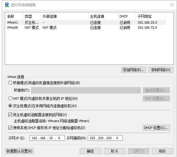Click the 192.168.25.0 subnet cell
Image resolution: width=177 pixels, height=157 pixels.
click(x=147, y=22)
